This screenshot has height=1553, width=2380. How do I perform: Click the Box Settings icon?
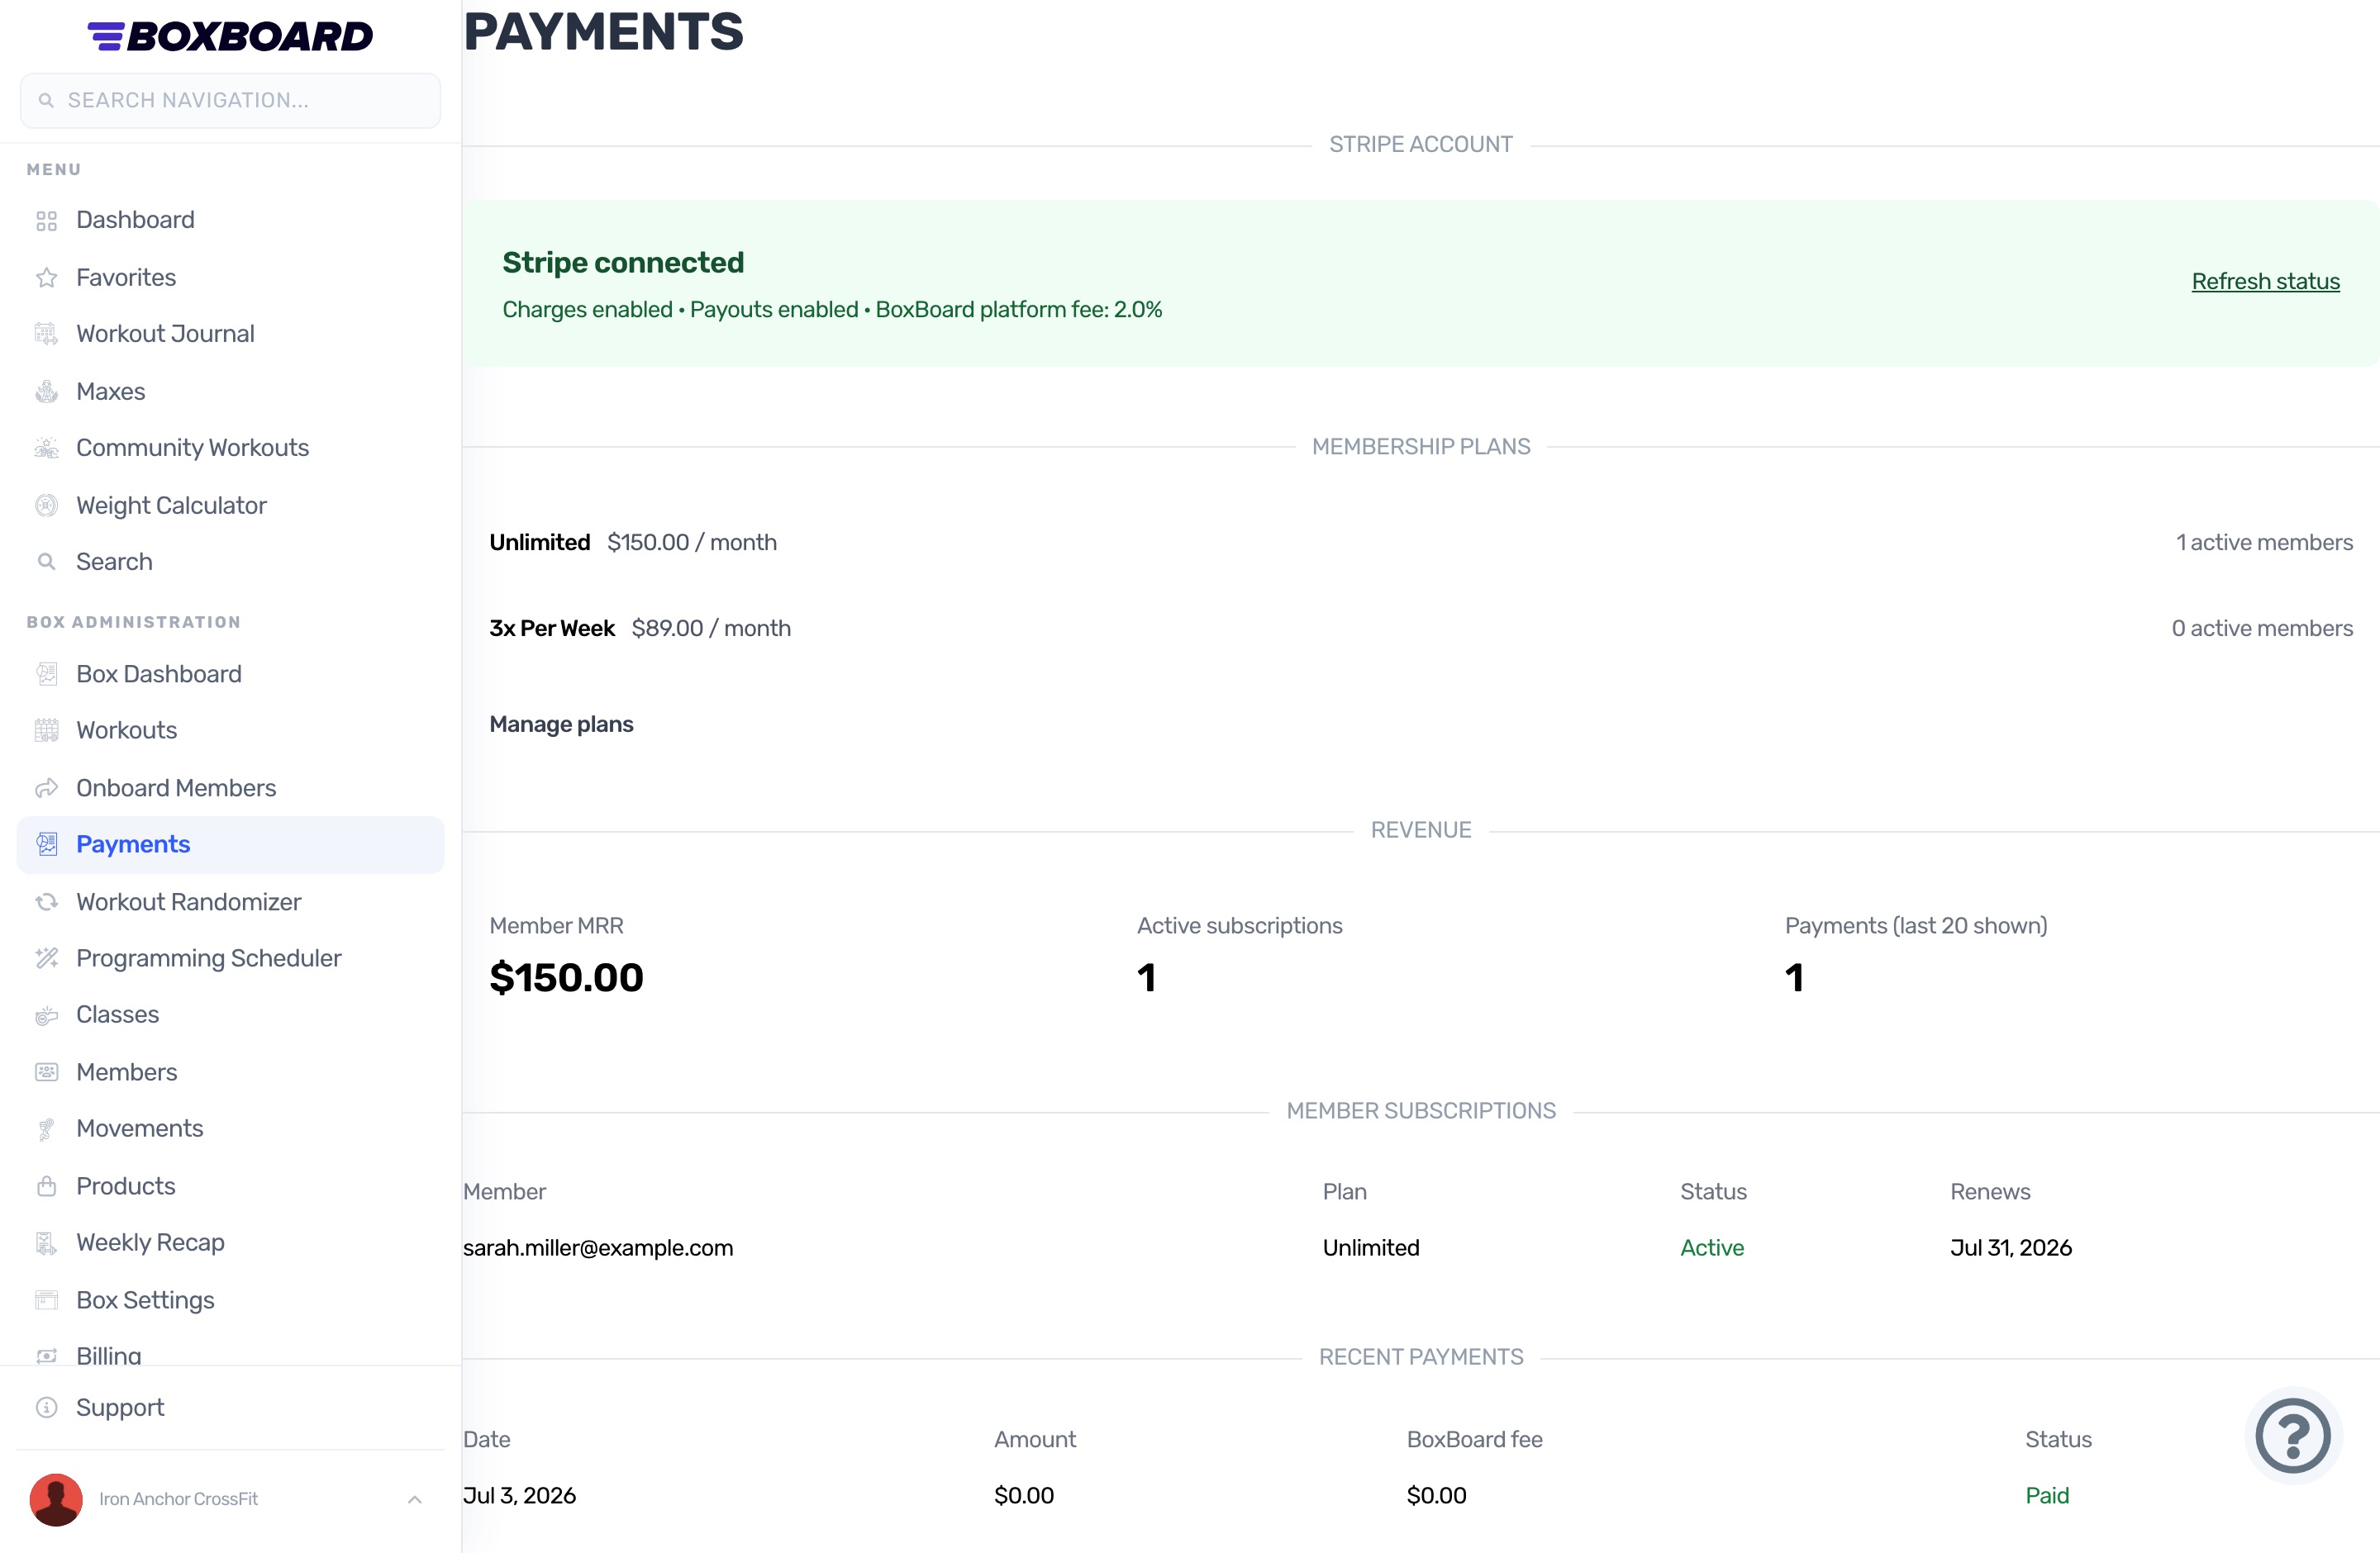click(x=46, y=1300)
